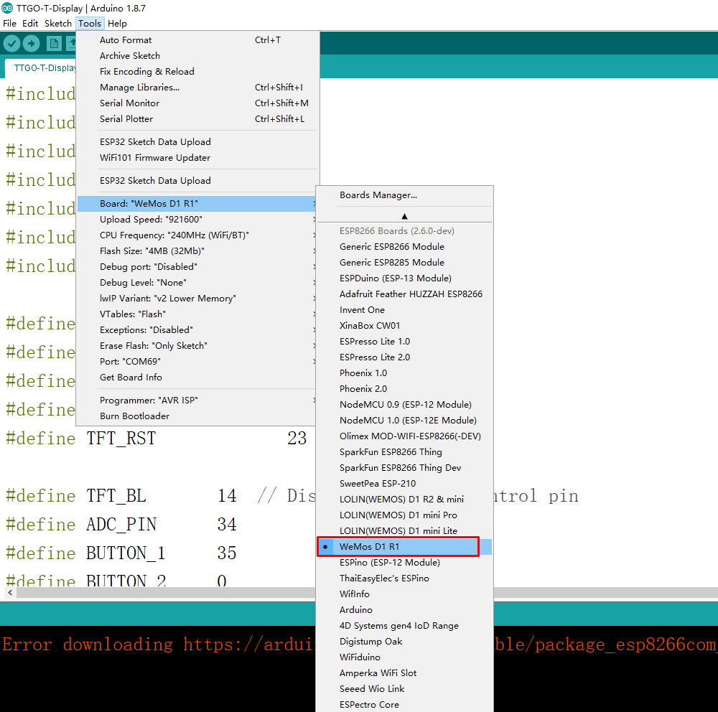Select the WeMos D1 R1 board option
The height and width of the screenshot is (712, 718).
click(x=369, y=547)
